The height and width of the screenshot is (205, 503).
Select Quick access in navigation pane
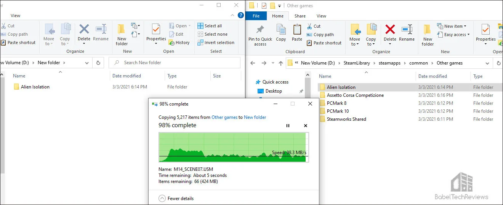point(272,82)
